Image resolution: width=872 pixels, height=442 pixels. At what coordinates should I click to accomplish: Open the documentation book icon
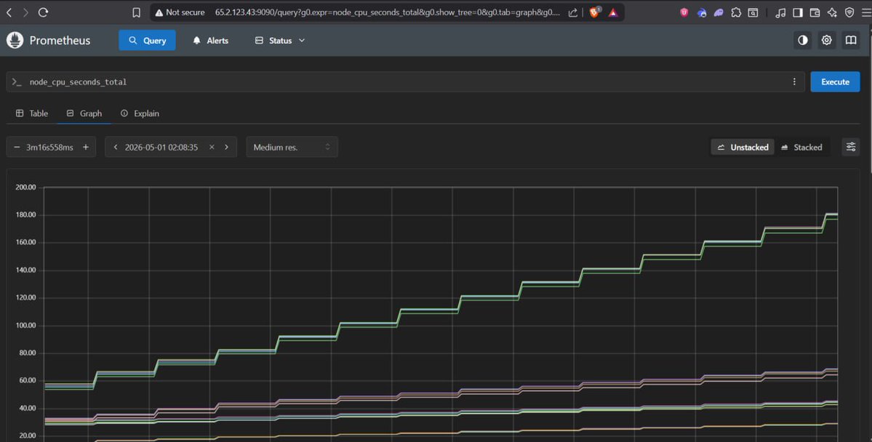(851, 40)
